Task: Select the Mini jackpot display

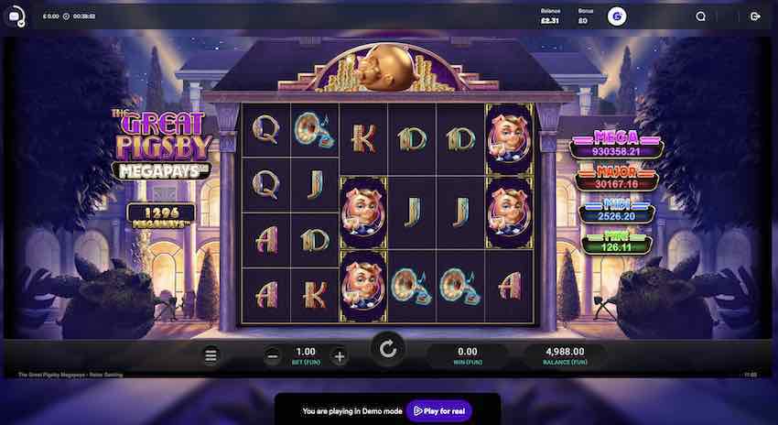Action: 616,243
